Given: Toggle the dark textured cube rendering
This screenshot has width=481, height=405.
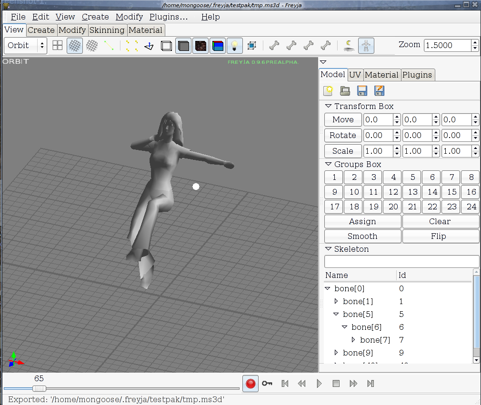Looking at the screenshot, I should (200, 46).
